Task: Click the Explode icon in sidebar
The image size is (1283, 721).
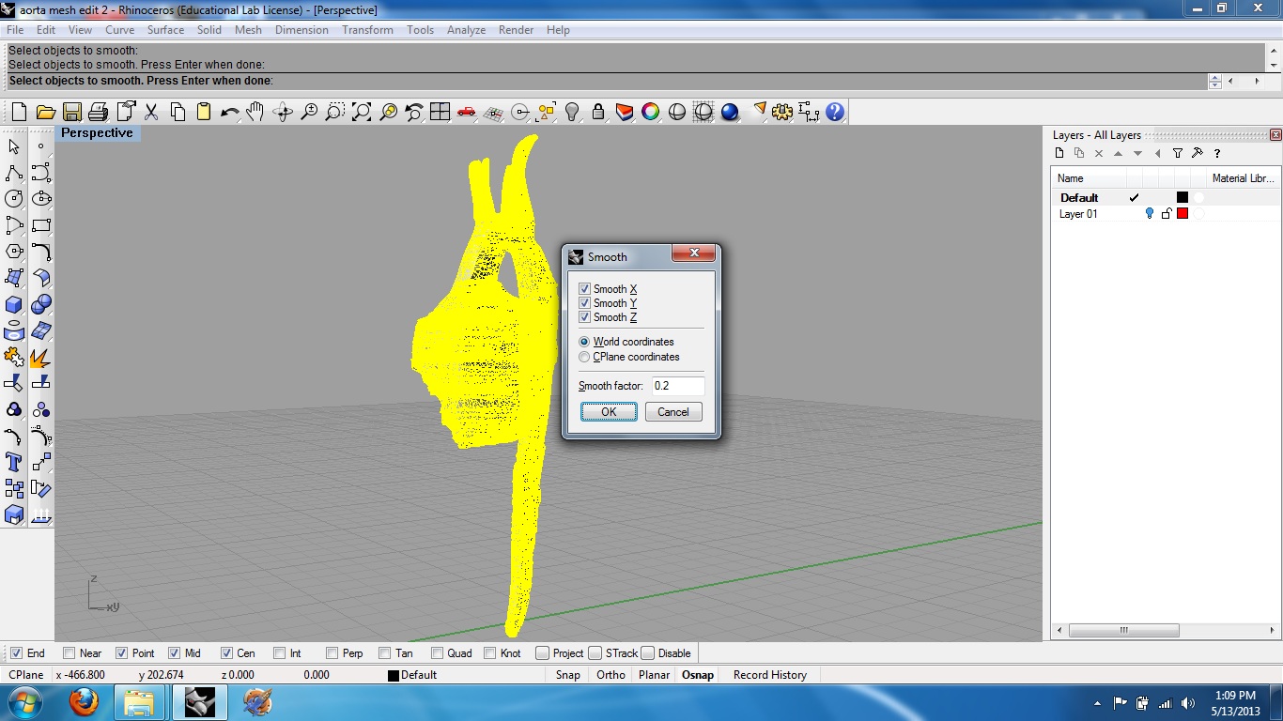Action: pyautogui.click(x=40, y=357)
